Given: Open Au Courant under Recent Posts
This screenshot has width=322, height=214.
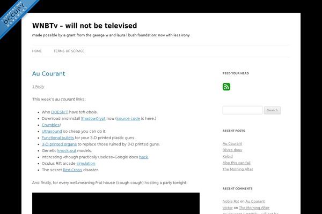Looking at the screenshot, I should 232,143.
